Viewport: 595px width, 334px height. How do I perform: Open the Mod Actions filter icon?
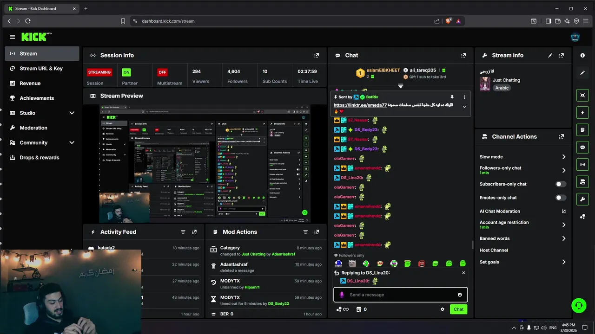click(x=305, y=232)
